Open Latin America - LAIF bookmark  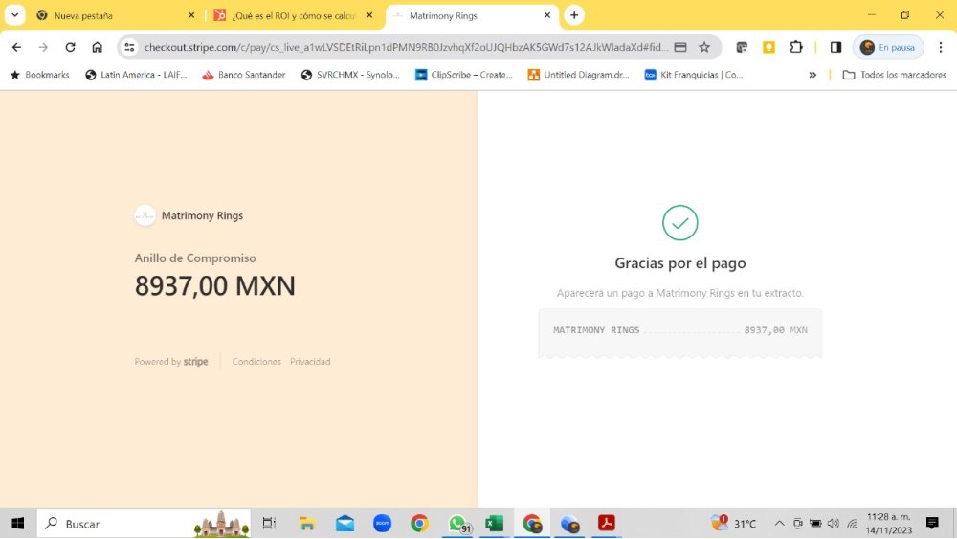tap(136, 75)
